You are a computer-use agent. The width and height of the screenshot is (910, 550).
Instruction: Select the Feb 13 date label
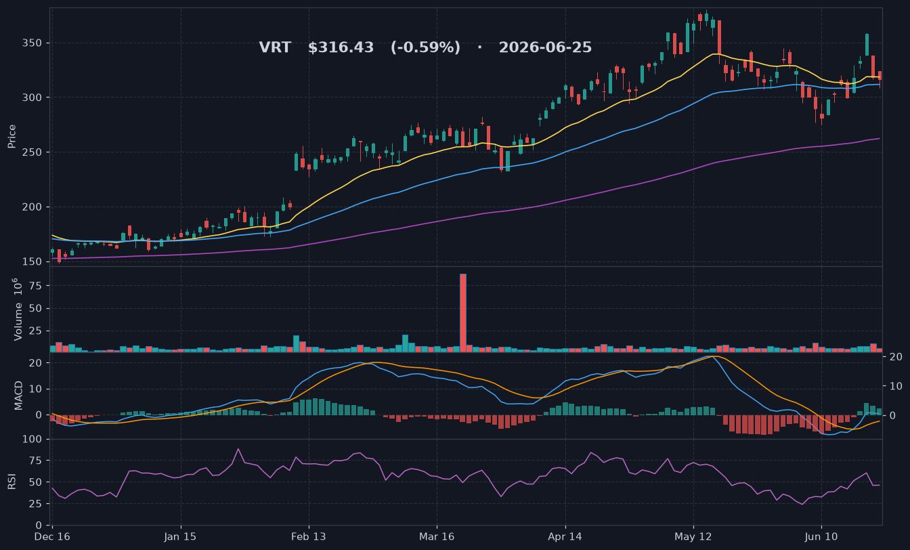pos(309,536)
